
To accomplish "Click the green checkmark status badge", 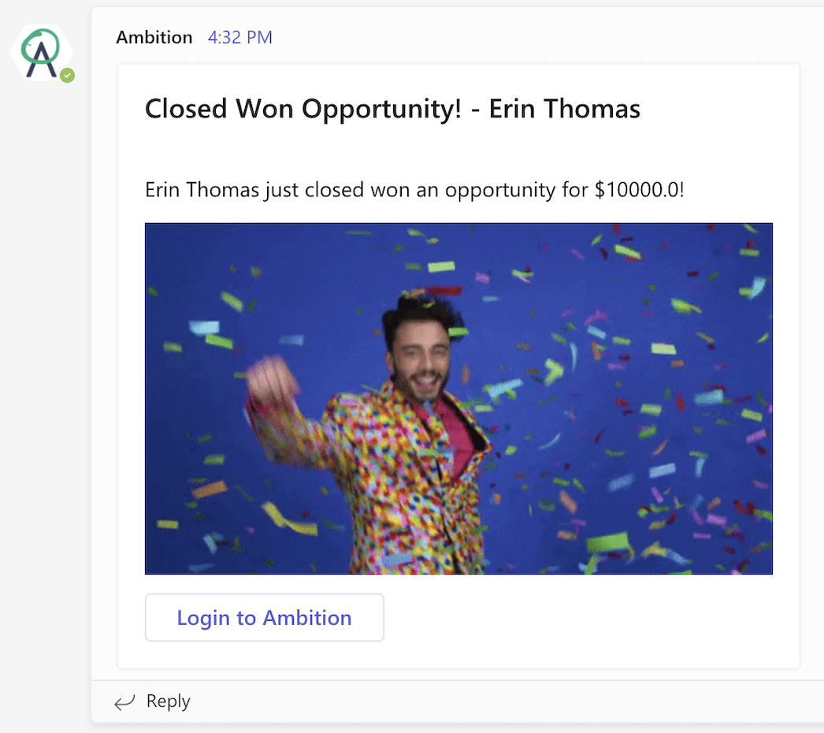I will click(x=67, y=76).
